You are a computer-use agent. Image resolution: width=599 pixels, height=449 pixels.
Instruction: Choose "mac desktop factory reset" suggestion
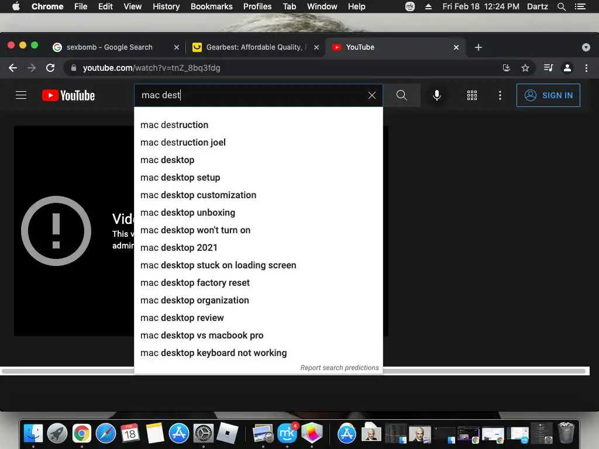point(258,283)
